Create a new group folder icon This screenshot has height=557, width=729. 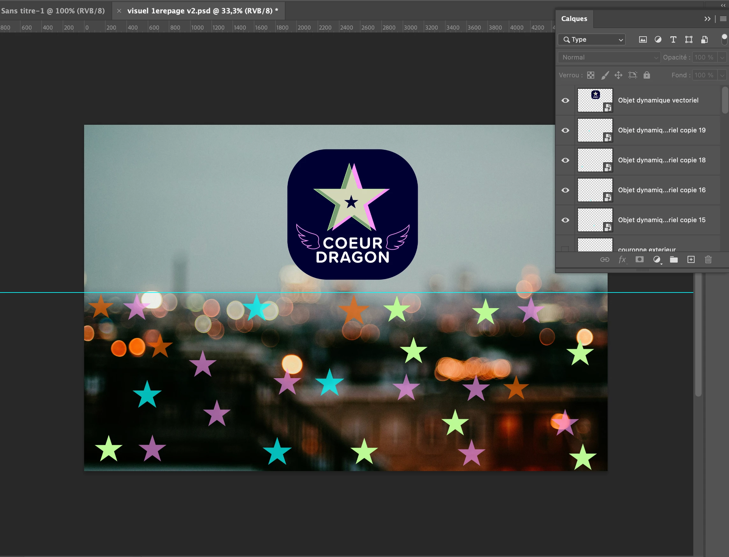coord(674,260)
